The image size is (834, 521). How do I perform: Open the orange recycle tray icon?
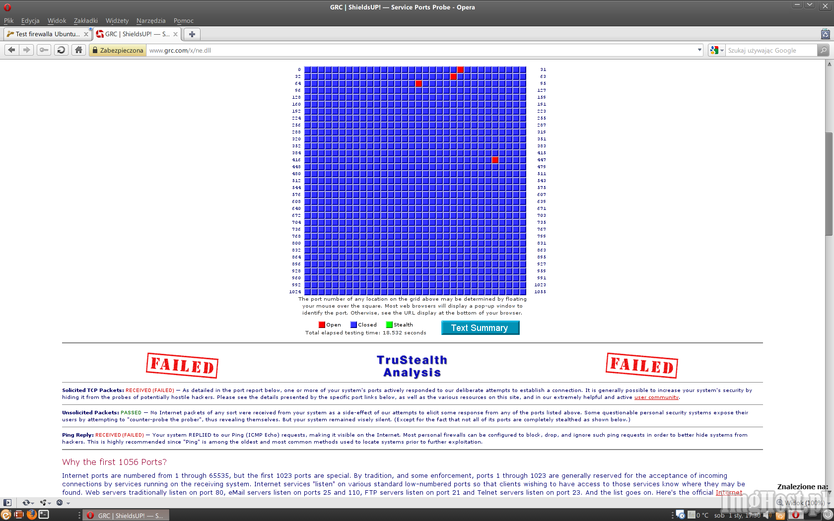(780, 516)
